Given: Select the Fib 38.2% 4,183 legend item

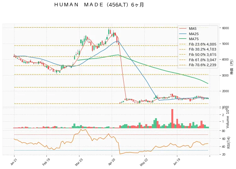Looking at the screenshot, I should click(198, 49).
